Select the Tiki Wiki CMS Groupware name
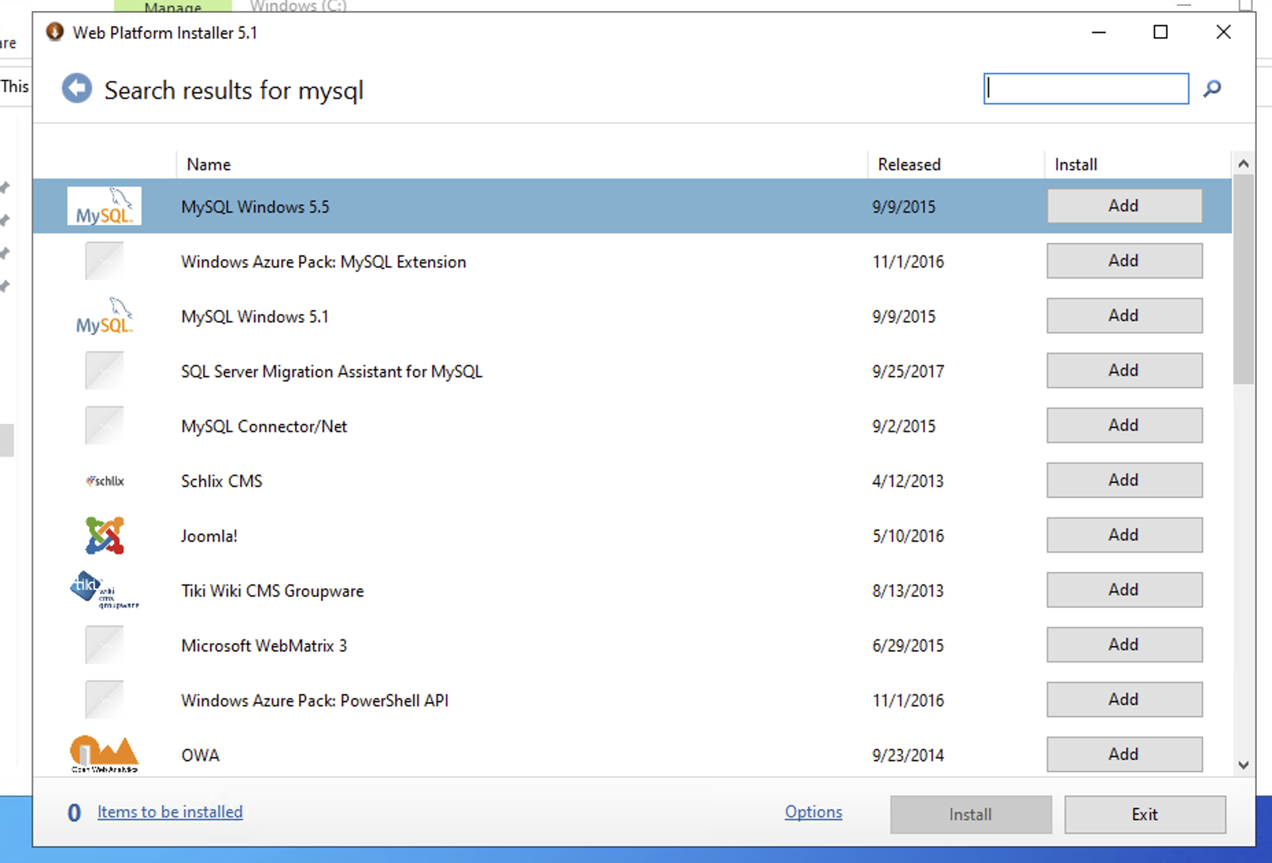 272,591
